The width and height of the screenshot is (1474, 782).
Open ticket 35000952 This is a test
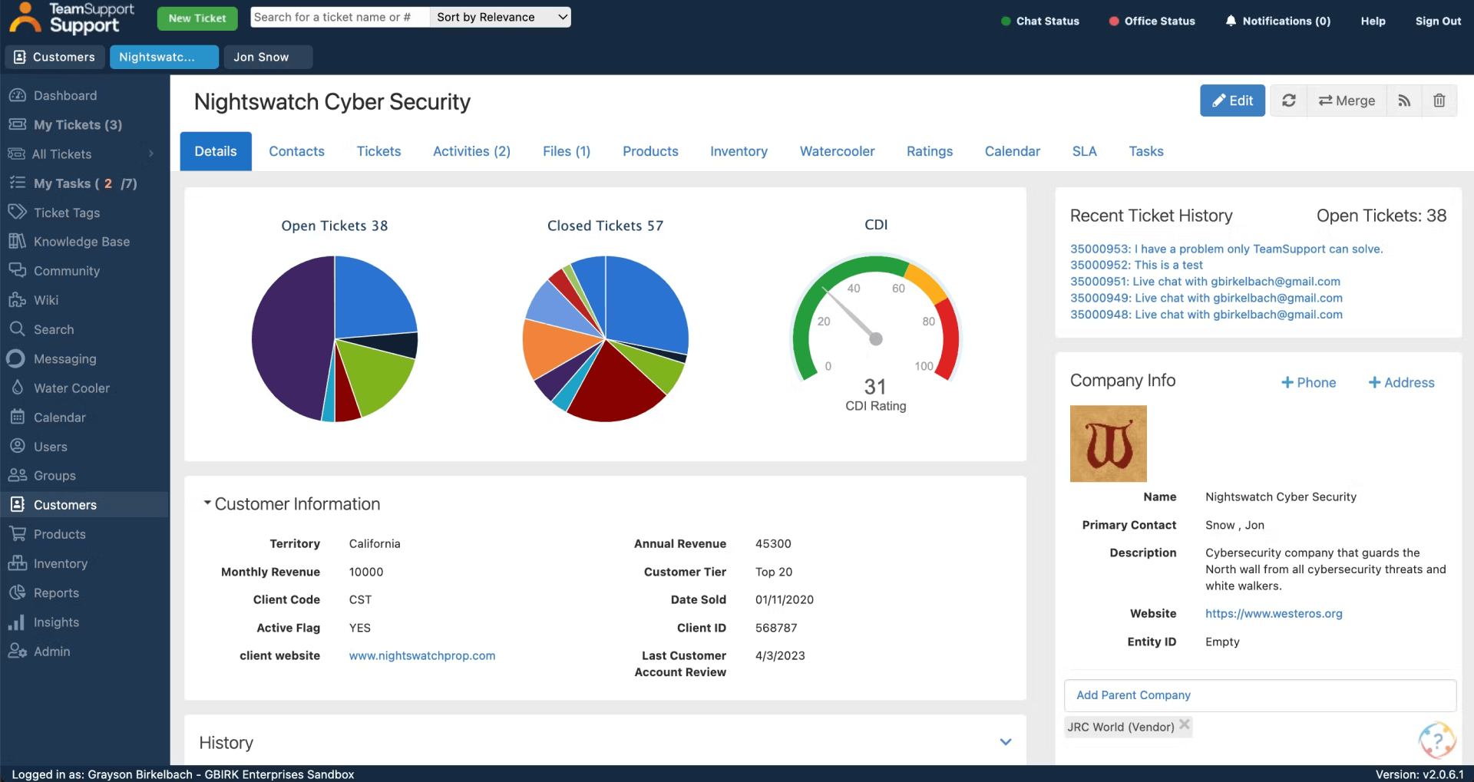pos(1136,265)
